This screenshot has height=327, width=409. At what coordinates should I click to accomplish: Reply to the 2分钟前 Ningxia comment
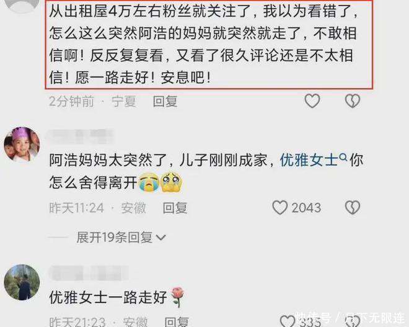[x=165, y=101]
